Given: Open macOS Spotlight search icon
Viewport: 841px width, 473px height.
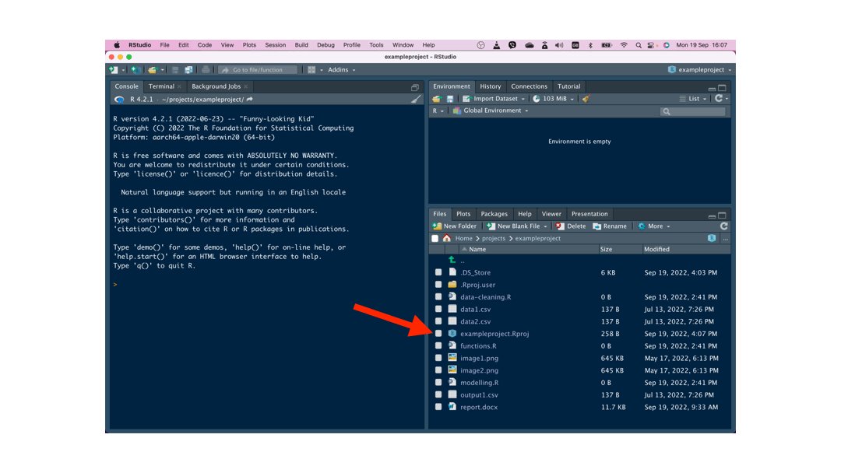Looking at the screenshot, I should pyautogui.click(x=639, y=45).
